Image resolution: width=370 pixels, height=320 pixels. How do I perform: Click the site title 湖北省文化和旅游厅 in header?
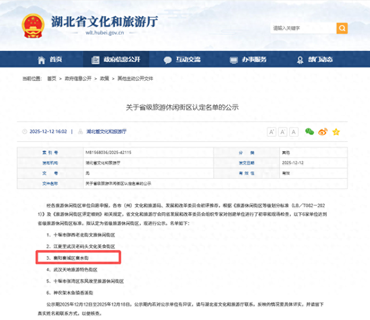[105, 22]
